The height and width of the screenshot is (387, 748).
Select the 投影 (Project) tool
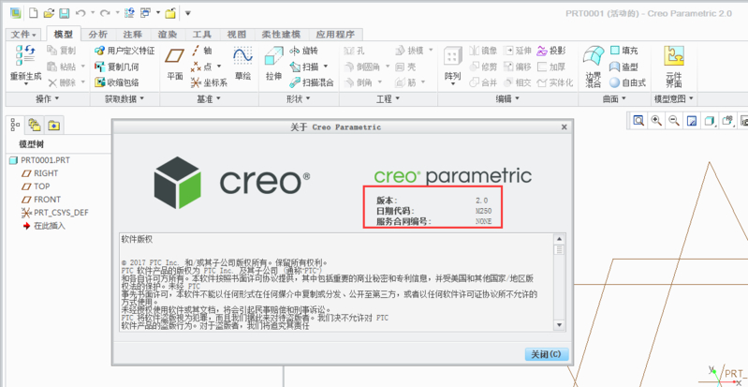(x=551, y=51)
